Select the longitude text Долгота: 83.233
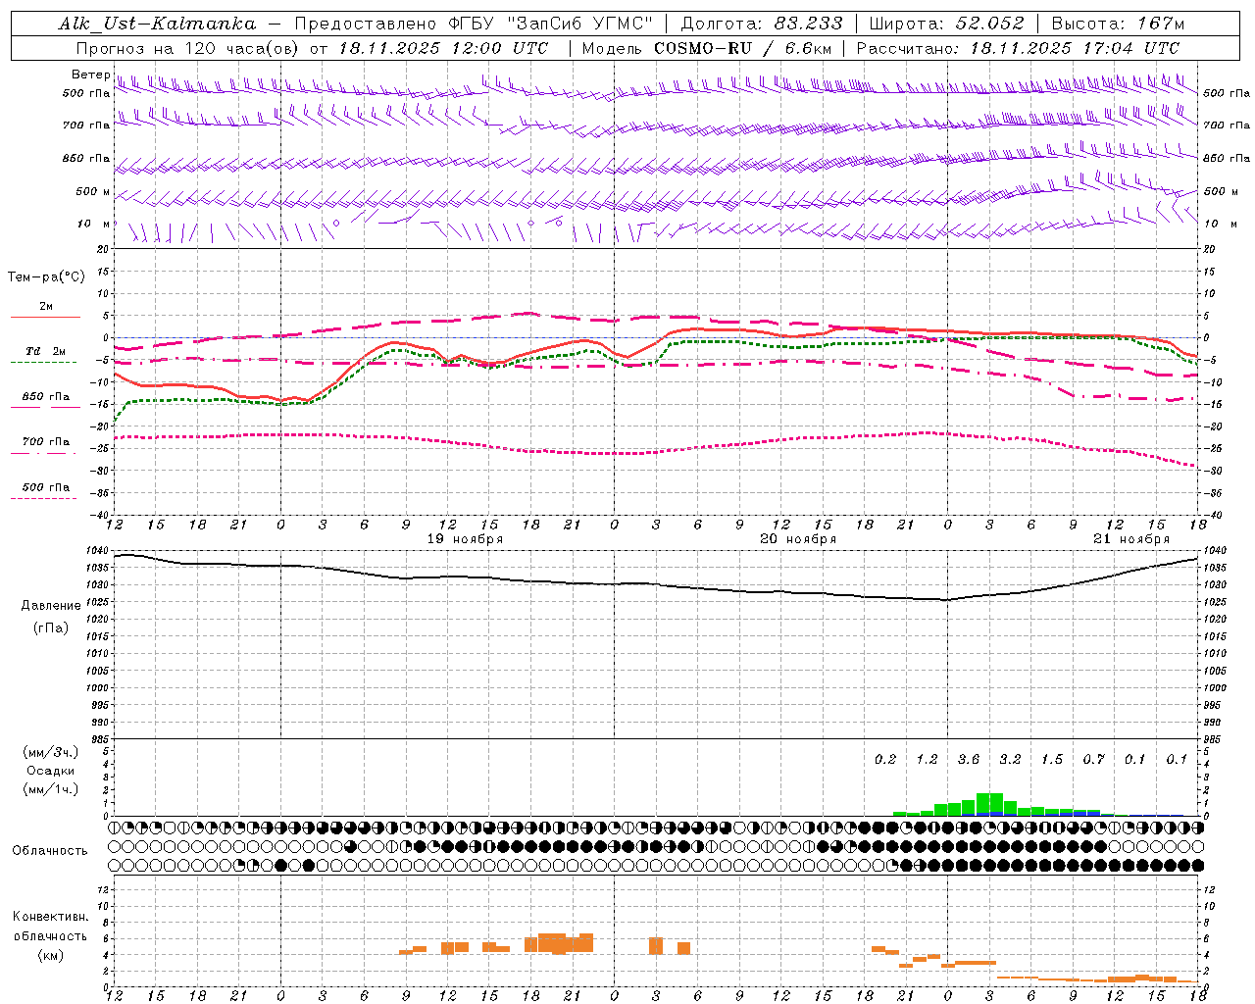Image resolution: width=1255 pixels, height=1004 pixels. coord(762,24)
